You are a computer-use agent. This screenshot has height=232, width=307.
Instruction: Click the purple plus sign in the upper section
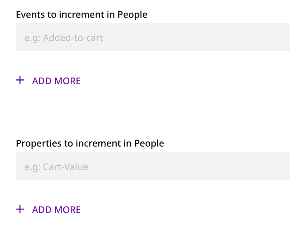tap(20, 80)
